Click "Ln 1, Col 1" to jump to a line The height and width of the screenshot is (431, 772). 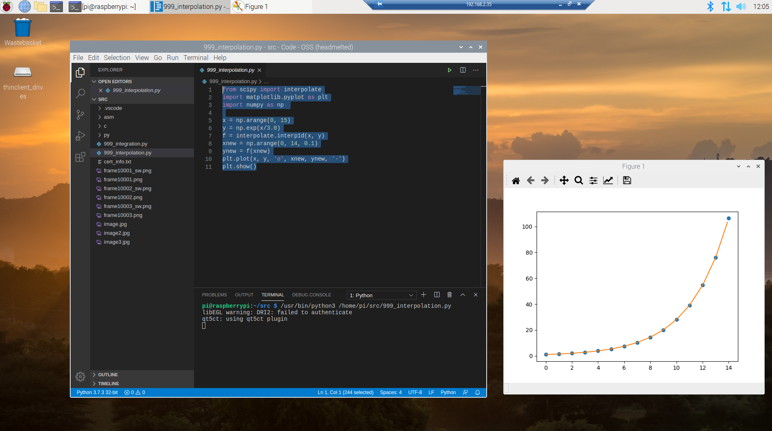click(345, 392)
